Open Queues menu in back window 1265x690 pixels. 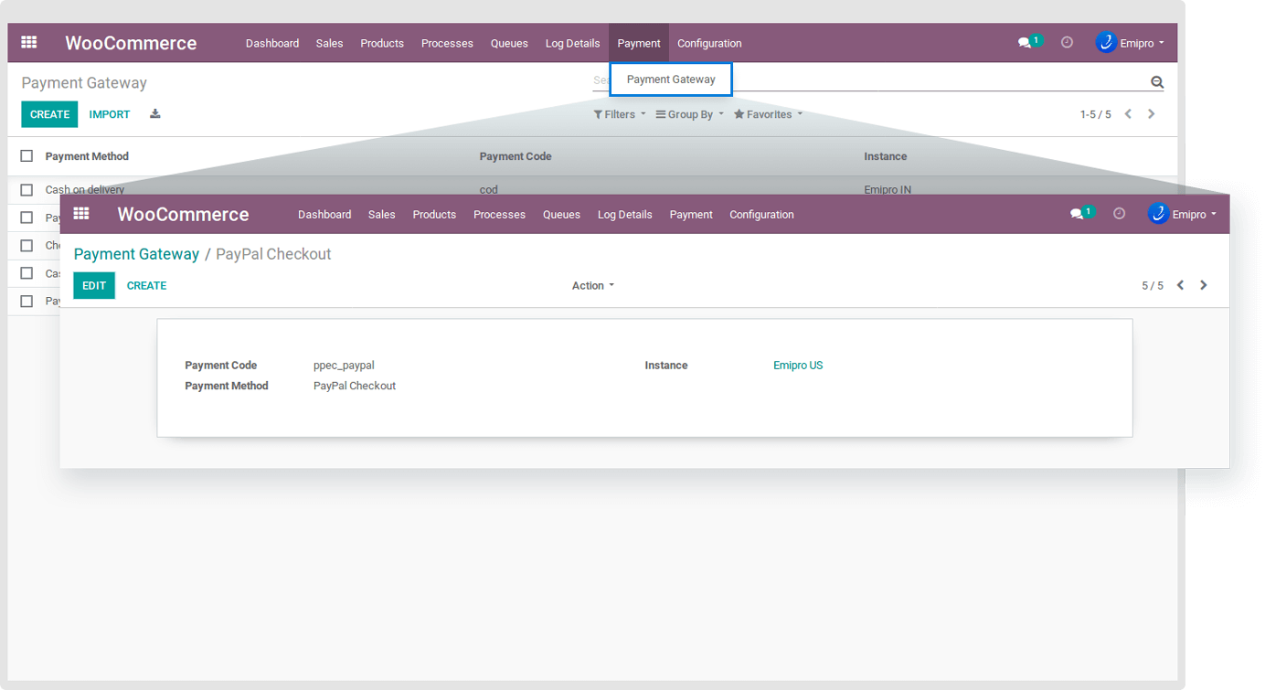[x=509, y=43]
